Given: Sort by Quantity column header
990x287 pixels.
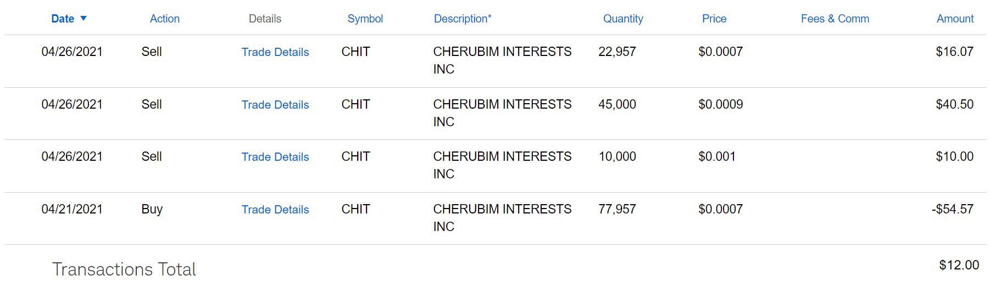Looking at the screenshot, I should coord(623,19).
